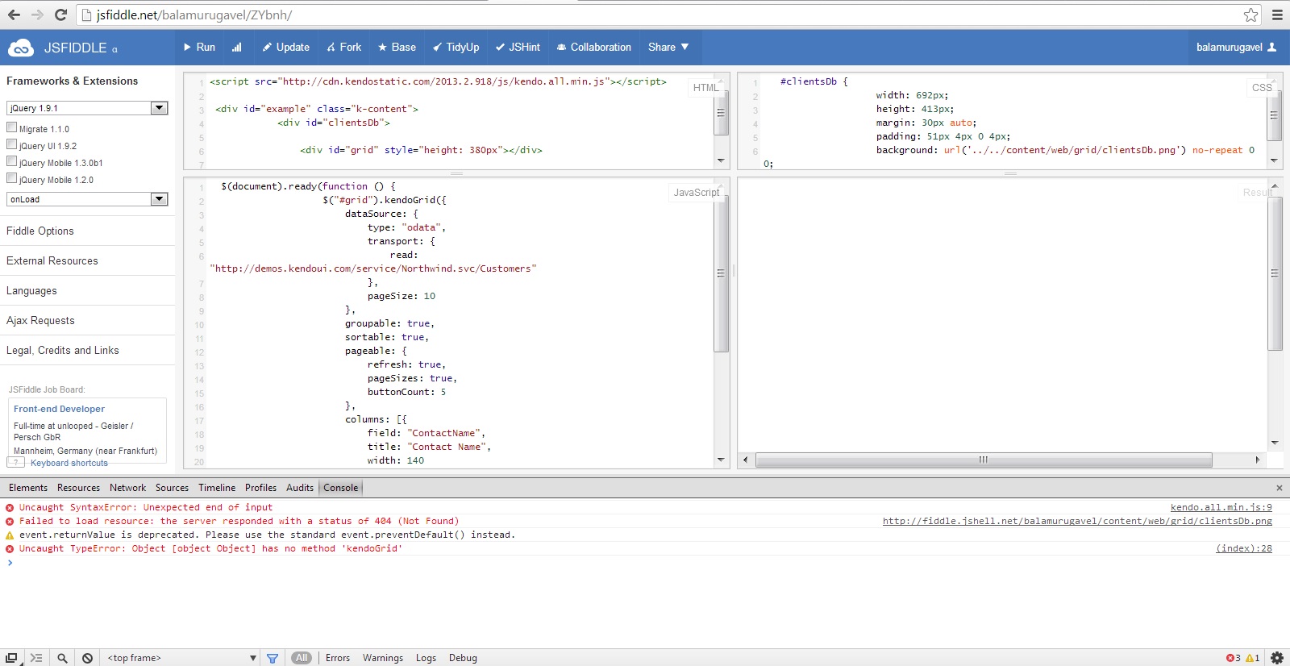Open the Chrome menu hamburger icon
The height and width of the screenshot is (666, 1290).
pos(1277,15)
